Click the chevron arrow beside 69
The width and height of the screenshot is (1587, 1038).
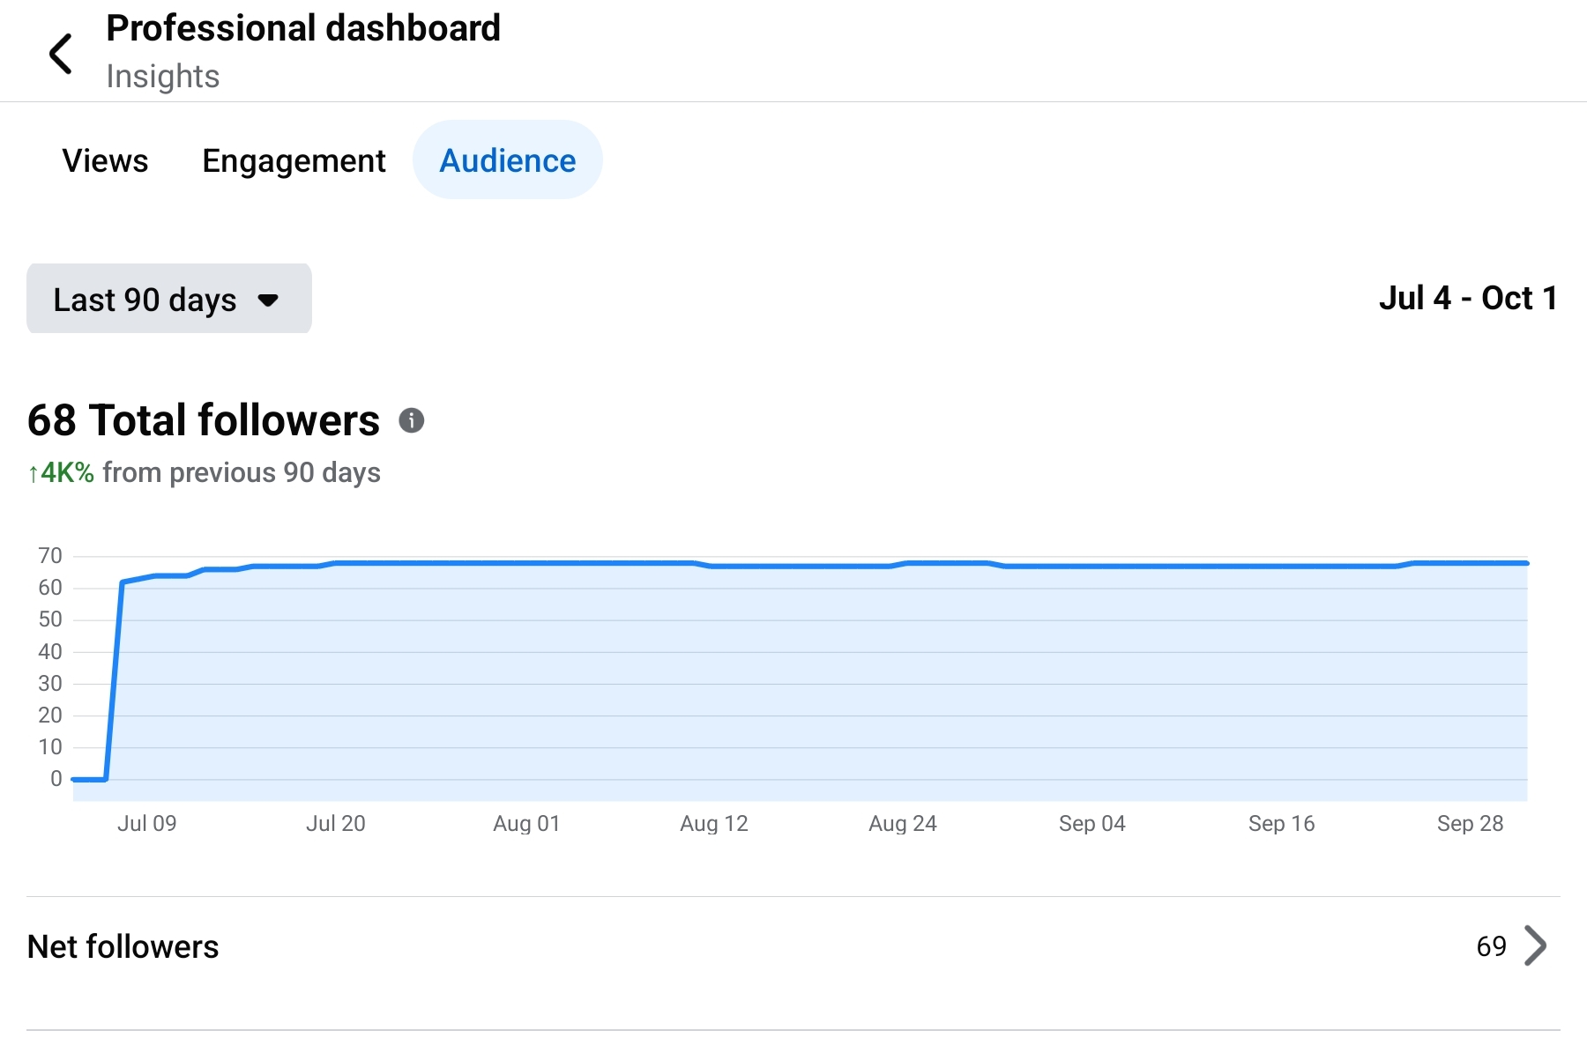(x=1535, y=946)
